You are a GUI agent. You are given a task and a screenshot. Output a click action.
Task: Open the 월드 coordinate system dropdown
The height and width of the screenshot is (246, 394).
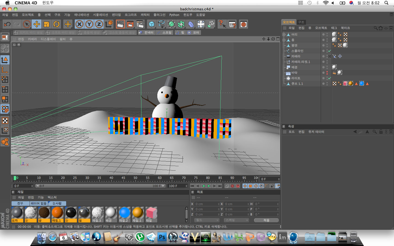point(207,220)
